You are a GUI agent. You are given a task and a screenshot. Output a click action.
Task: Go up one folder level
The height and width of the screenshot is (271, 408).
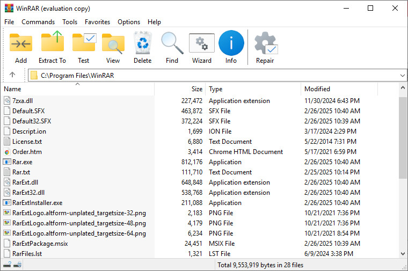(12, 75)
